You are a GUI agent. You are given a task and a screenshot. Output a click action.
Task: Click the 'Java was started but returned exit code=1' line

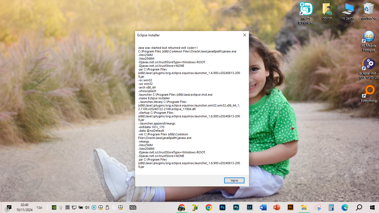(x=168, y=48)
